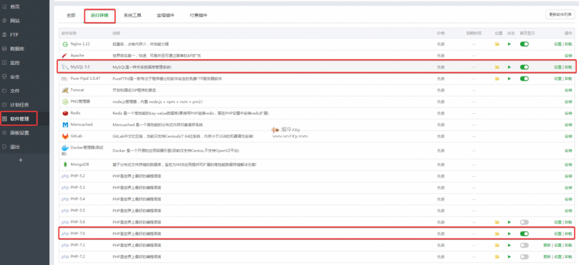Enable homepage display toggle for PHP-5.6
Image resolution: width=579 pixels, height=265 pixels.
(524, 222)
